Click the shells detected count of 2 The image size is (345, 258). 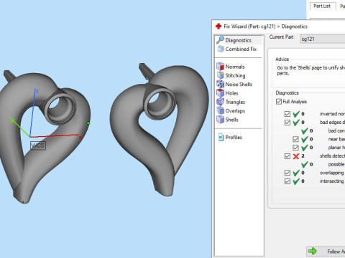coord(303,156)
